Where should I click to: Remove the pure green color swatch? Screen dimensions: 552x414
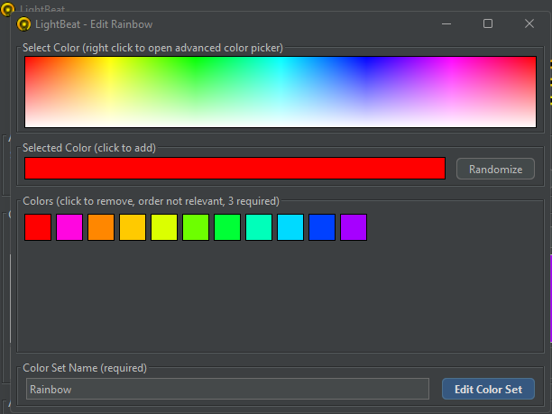point(227,227)
